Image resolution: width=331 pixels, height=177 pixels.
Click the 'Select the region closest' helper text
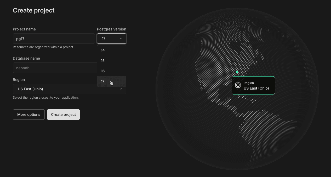pyautogui.click(x=45, y=98)
